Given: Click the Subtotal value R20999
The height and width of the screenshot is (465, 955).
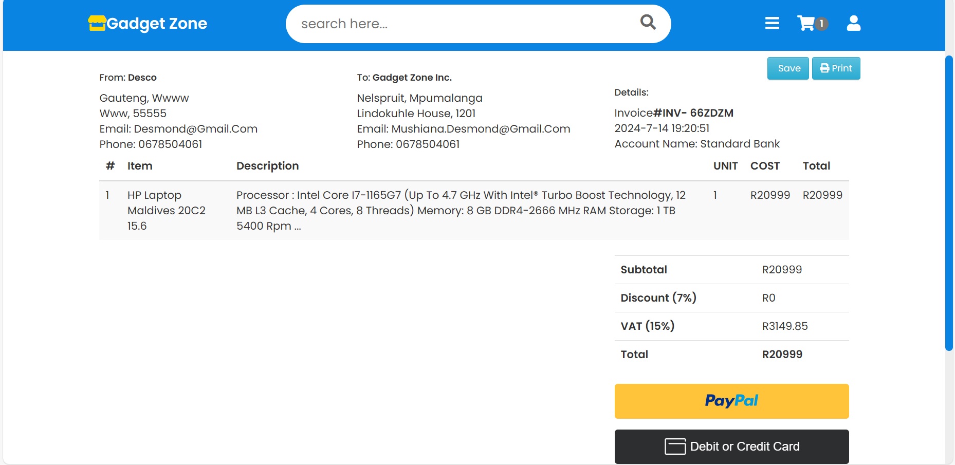Looking at the screenshot, I should [x=782, y=270].
